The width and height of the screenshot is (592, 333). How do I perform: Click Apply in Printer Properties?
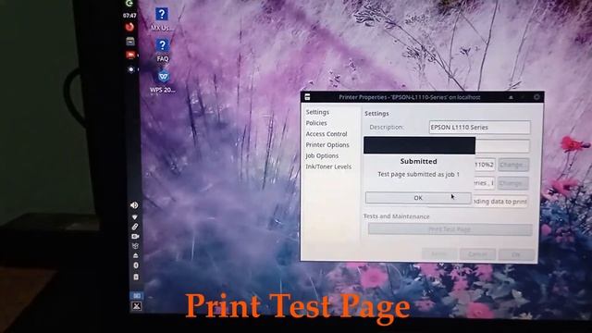[439, 254]
